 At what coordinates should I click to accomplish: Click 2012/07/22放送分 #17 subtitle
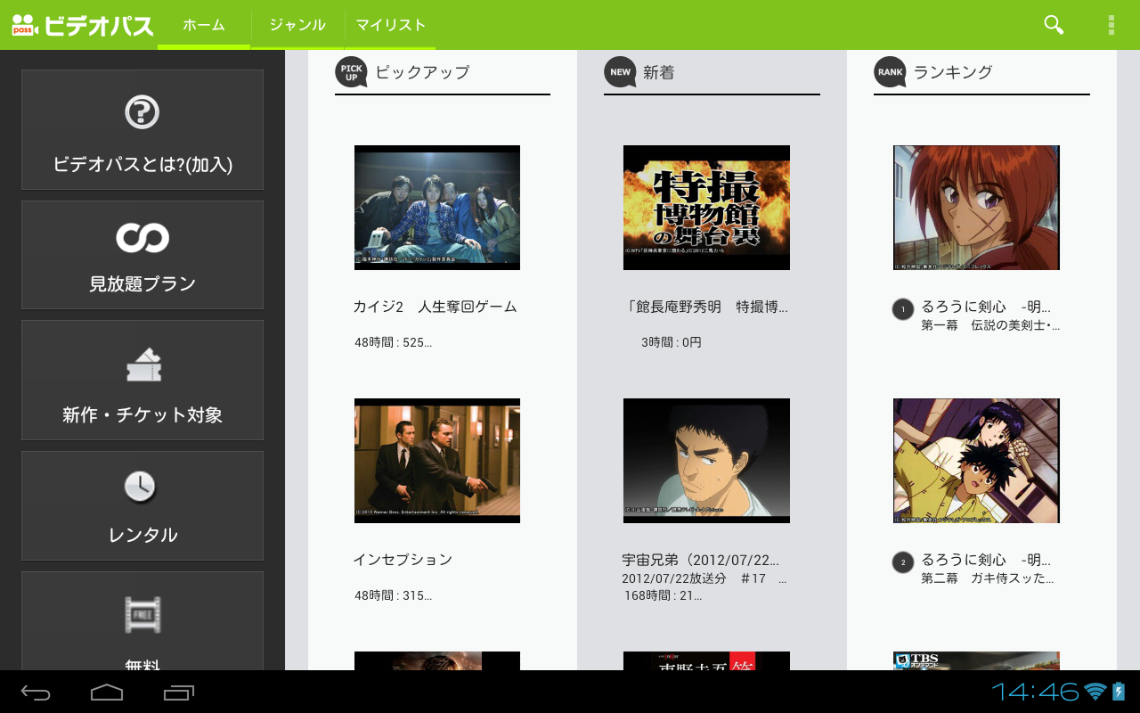(x=704, y=578)
